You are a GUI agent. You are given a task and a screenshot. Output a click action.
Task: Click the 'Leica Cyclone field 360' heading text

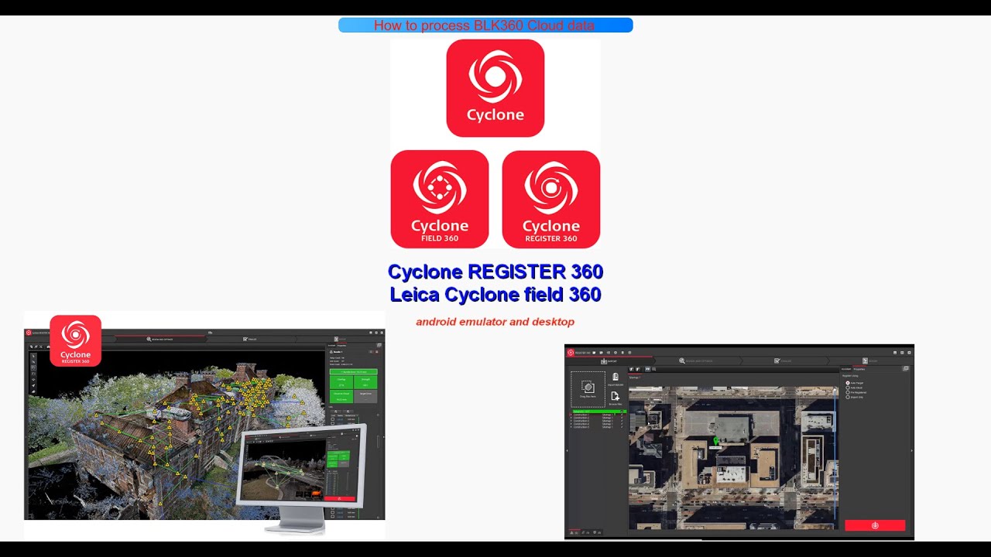coord(495,295)
